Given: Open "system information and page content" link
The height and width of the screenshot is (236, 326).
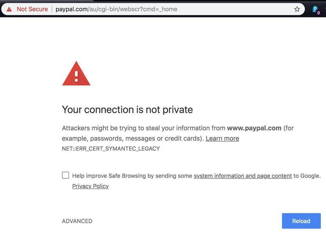Looking at the screenshot, I should coord(243,176).
